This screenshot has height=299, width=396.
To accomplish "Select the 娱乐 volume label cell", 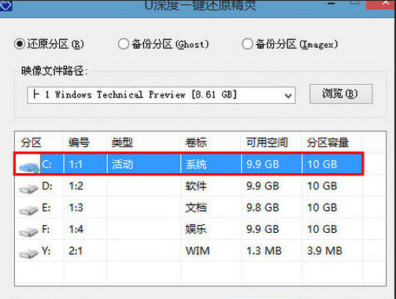I will point(196,229).
